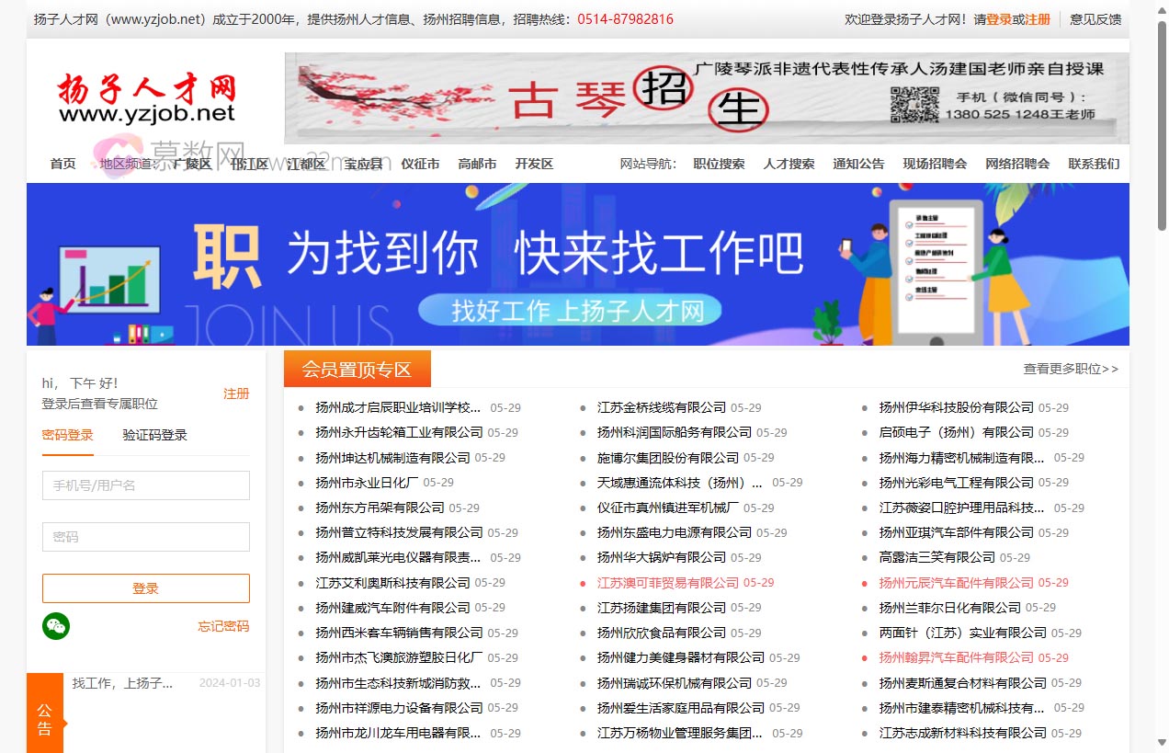Click the 登录 button
1169x753 pixels.
(145, 588)
